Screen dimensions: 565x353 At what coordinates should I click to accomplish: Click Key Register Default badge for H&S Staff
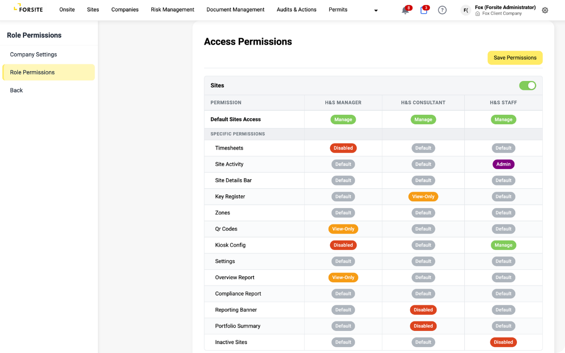pyautogui.click(x=503, y=197)
